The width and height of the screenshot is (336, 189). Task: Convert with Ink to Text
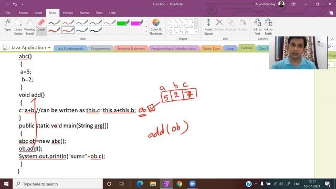257,27
